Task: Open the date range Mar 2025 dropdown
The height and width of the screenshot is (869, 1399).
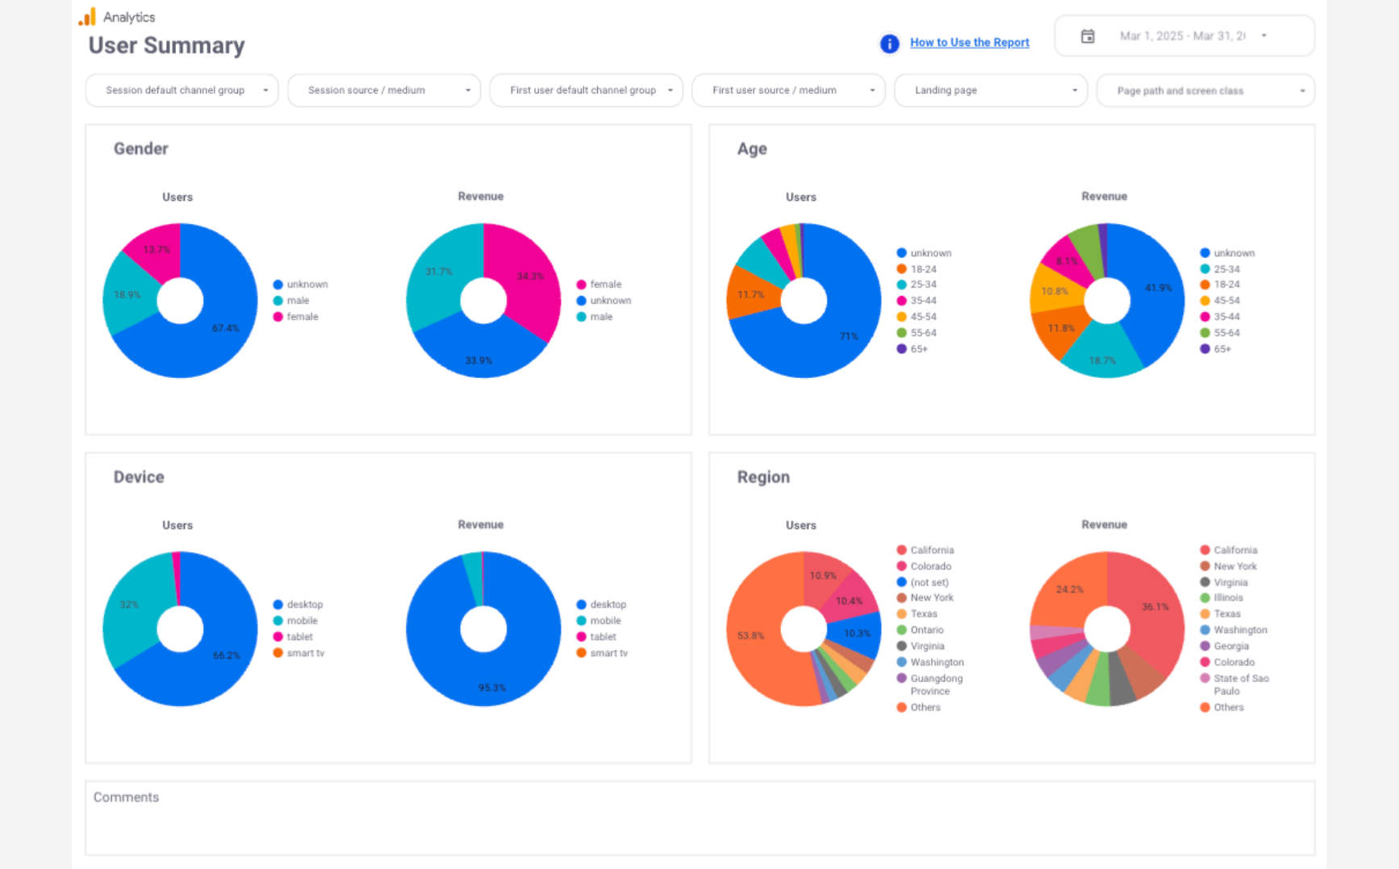Action: 1184,36
